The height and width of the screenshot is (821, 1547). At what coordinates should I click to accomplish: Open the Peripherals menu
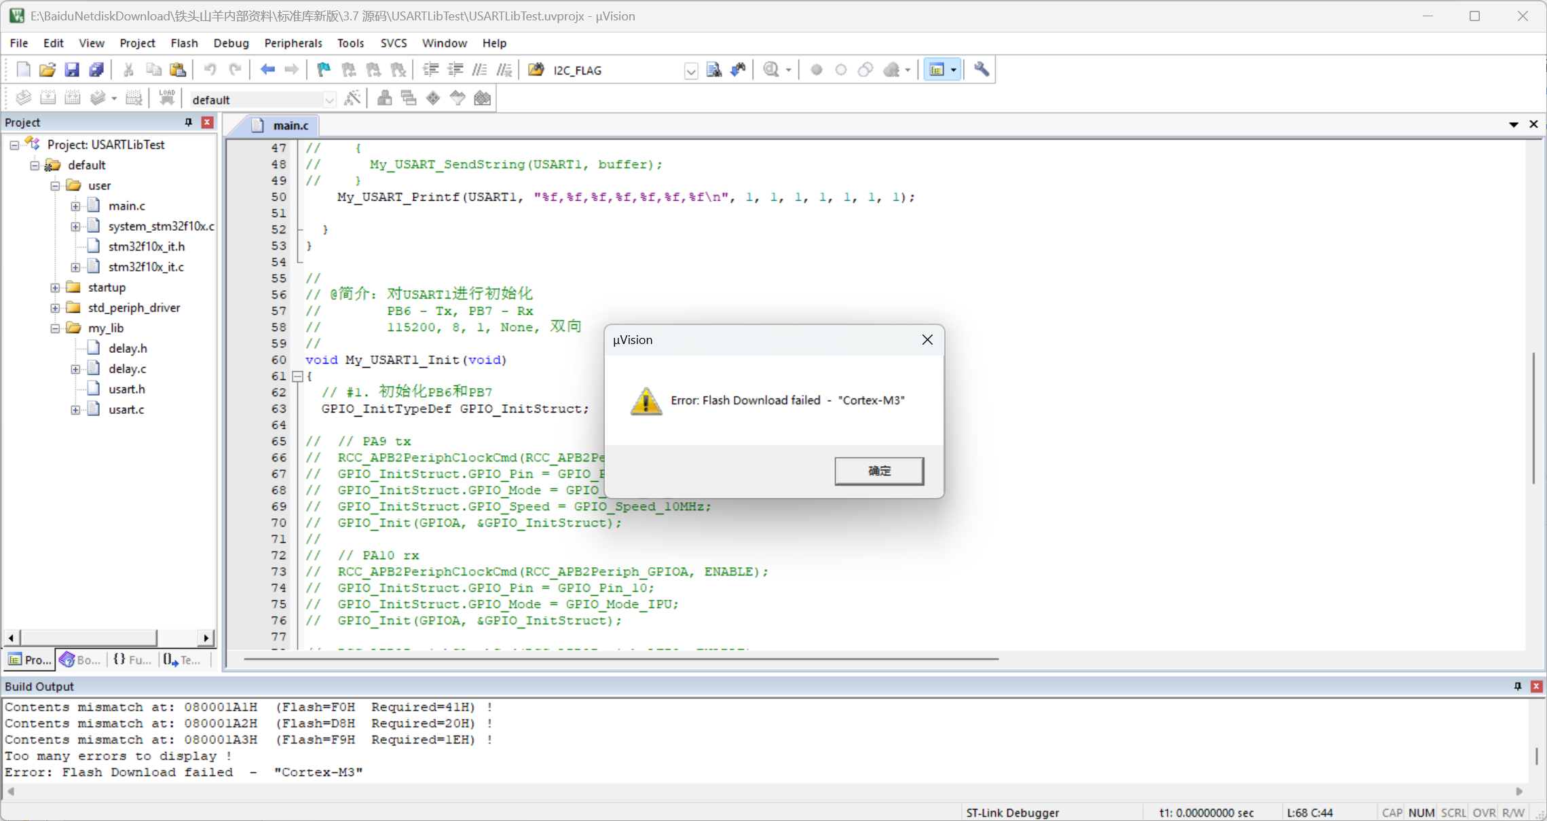coord(293,43)
